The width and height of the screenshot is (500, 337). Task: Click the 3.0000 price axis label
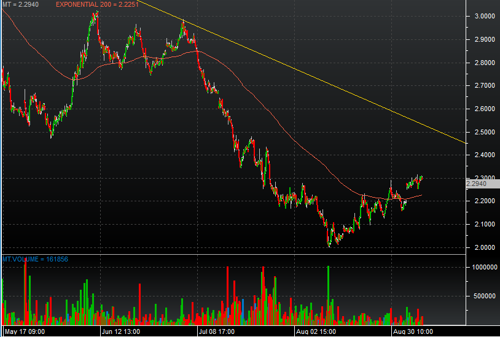(x=483, y=17)
